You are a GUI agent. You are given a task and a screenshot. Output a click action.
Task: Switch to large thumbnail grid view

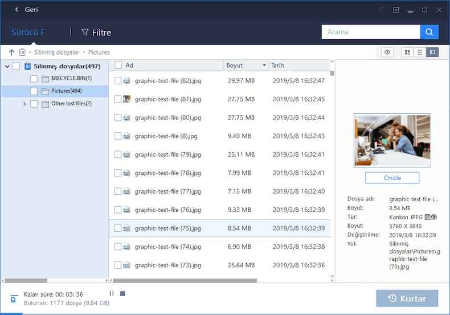pyautogui.click(x=407, y=52)
